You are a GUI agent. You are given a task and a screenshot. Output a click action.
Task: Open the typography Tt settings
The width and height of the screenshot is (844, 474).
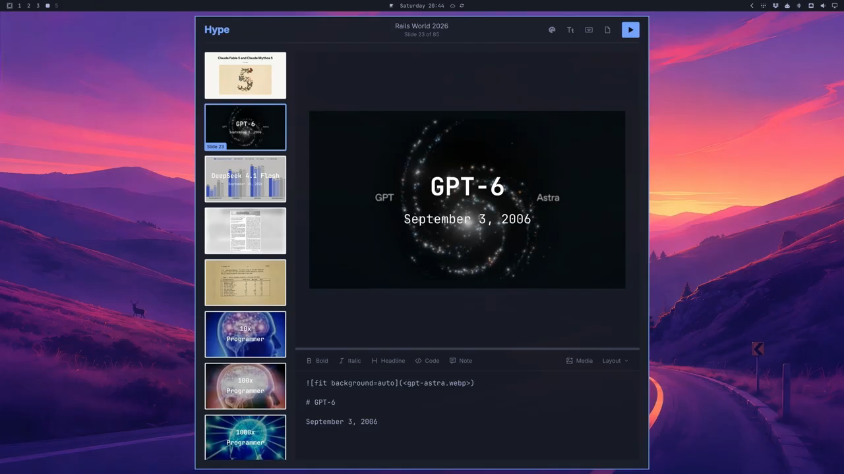tap(570, 30)
